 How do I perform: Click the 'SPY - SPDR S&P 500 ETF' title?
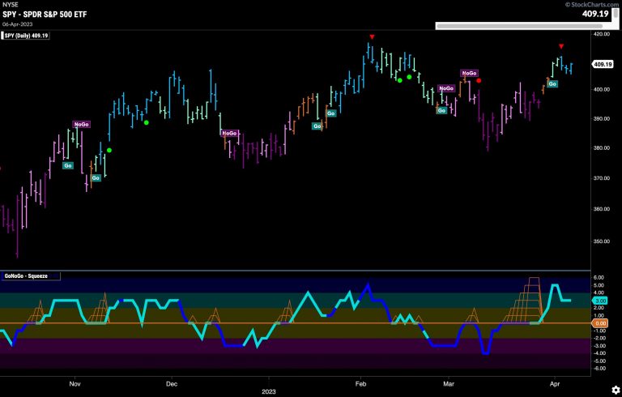pyautogui.click(x=45, y=15)
